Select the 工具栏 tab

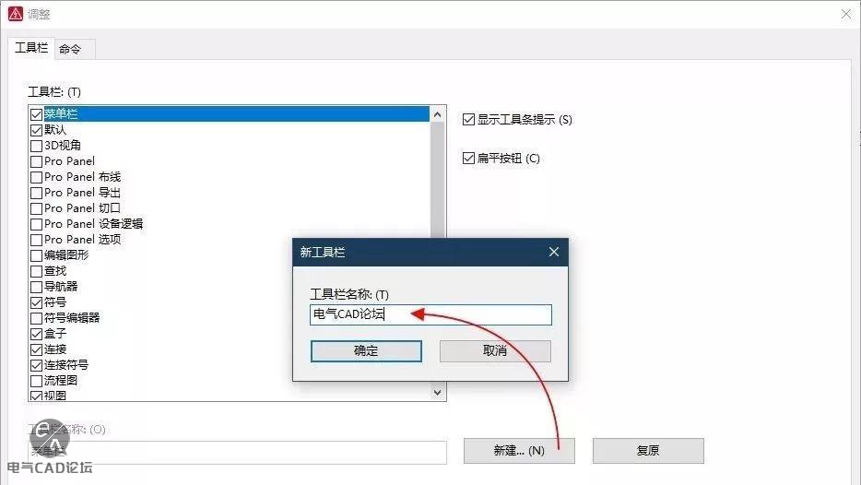tap(31, 48)
